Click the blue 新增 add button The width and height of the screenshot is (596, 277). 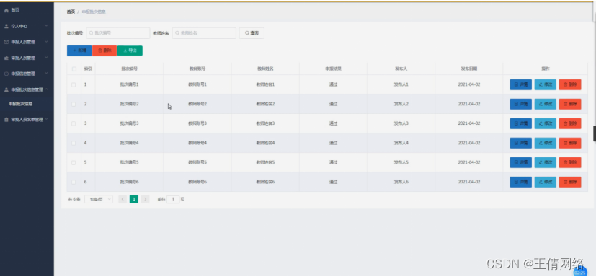coord(79,50)
